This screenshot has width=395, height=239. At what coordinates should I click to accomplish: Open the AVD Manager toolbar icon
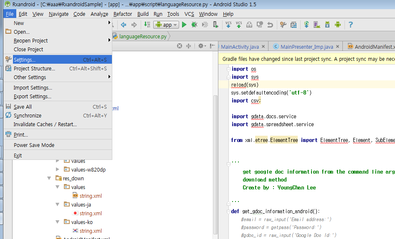point(317,25)
